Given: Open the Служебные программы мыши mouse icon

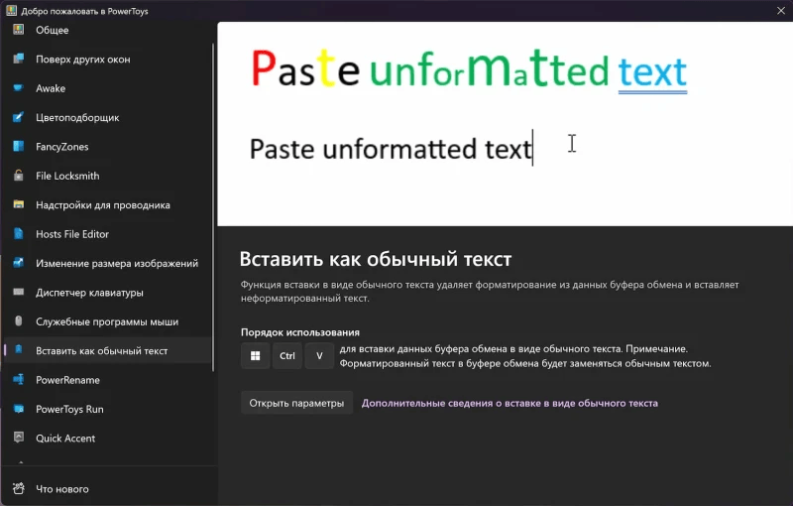Looking at the screenshot, I should [x=18, y=321].
